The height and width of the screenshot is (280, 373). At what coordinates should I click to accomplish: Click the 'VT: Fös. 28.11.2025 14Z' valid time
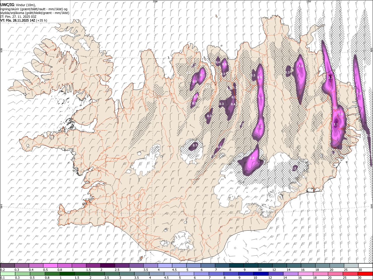click(x=18, y=20)
